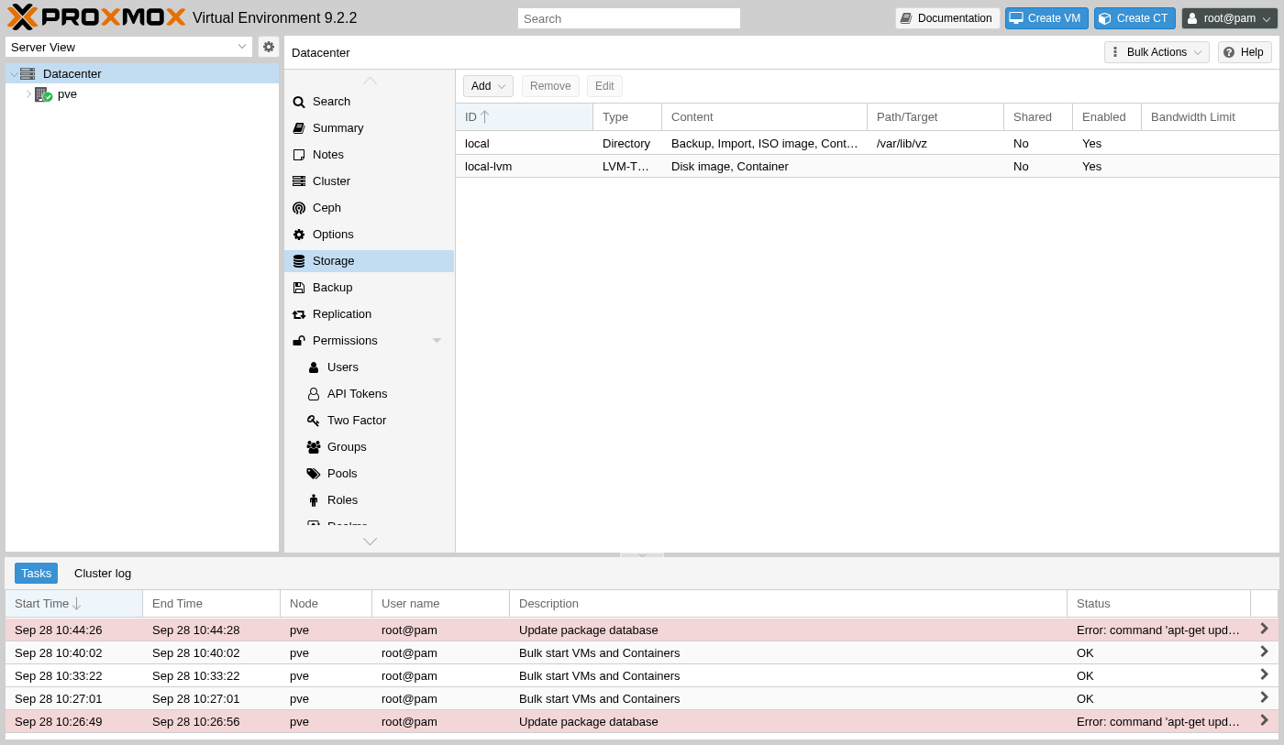This screenshot has height=745, width=1284.
Task: Click the Users person icon
Action: click(x=314, y=367)
